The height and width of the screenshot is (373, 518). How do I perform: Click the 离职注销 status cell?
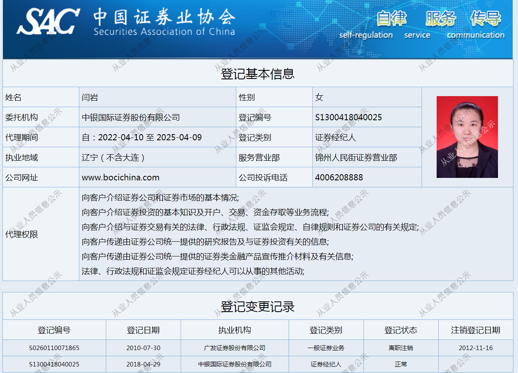[x=401, y=348]
